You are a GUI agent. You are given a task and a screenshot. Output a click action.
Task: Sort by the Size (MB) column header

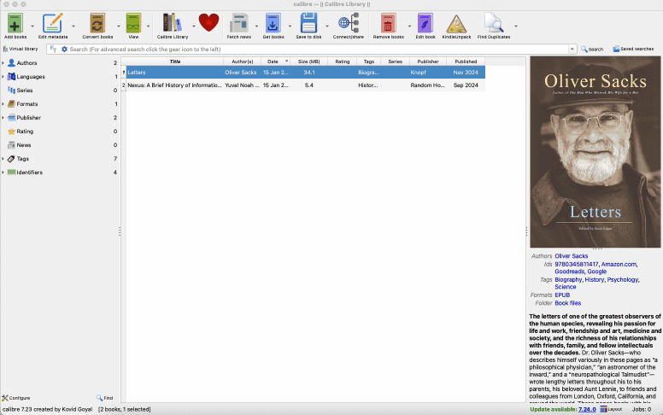[309, 61]
